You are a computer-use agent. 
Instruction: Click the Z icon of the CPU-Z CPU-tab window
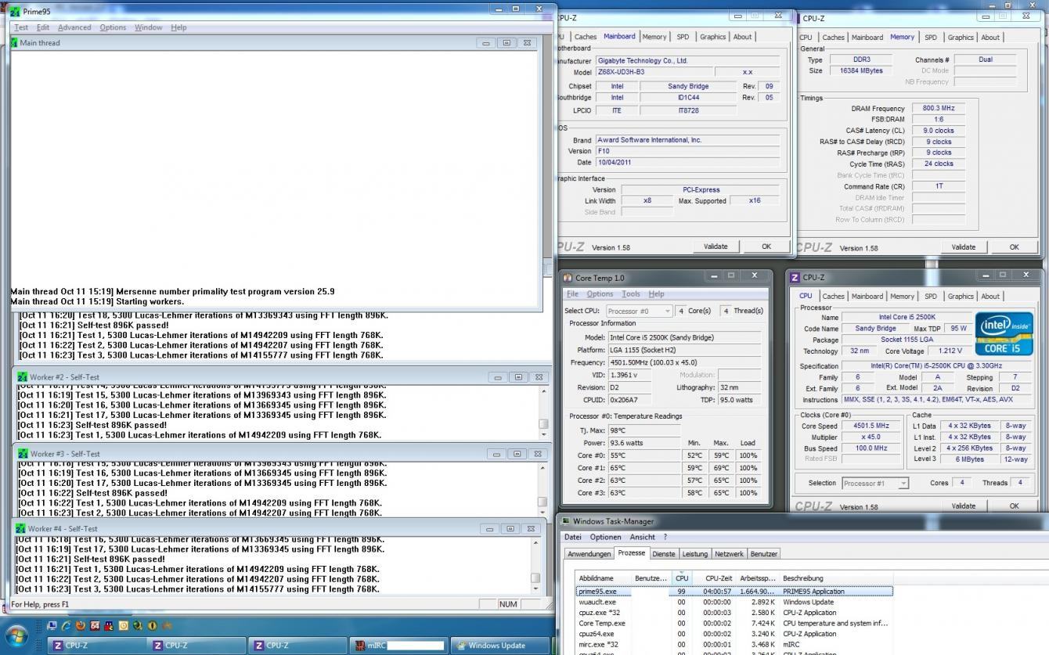[795, 277]
